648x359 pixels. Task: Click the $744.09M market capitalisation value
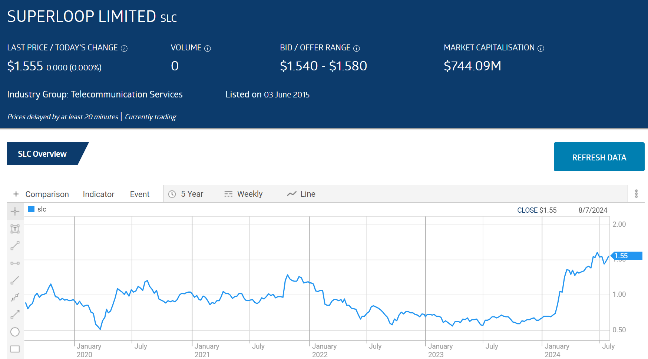point(472,66)
